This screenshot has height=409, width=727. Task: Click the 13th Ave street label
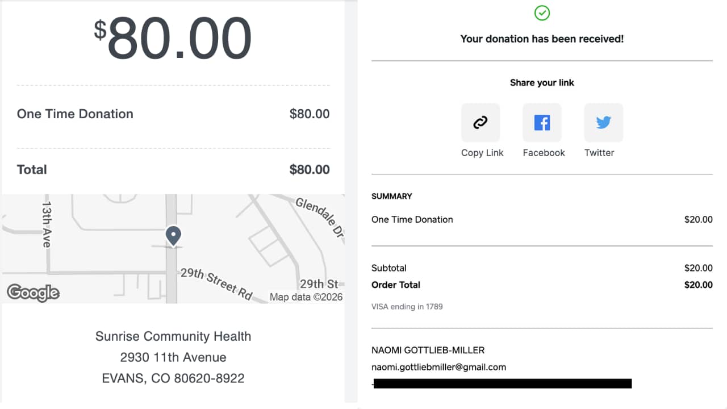[x=47, y=224]
